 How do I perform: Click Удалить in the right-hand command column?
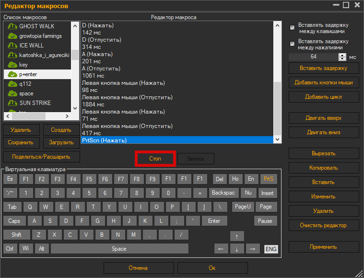[324, 211]
